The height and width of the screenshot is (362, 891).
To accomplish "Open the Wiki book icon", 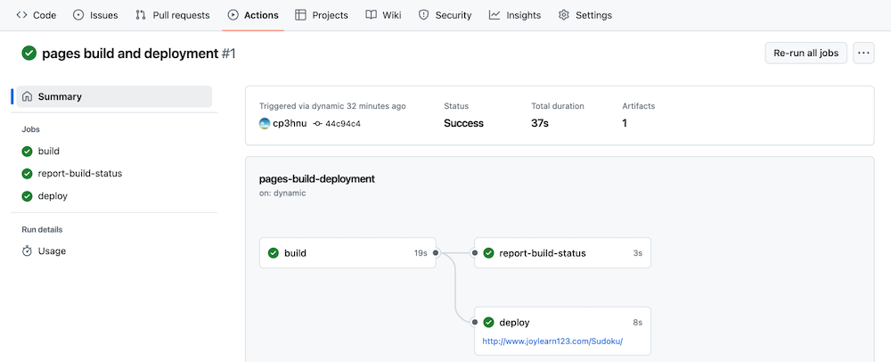I will [x=371, y=15].
